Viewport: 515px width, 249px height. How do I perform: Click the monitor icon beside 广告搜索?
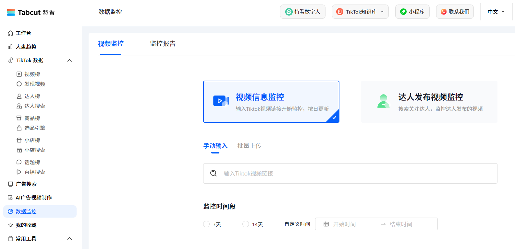[10, 184]
